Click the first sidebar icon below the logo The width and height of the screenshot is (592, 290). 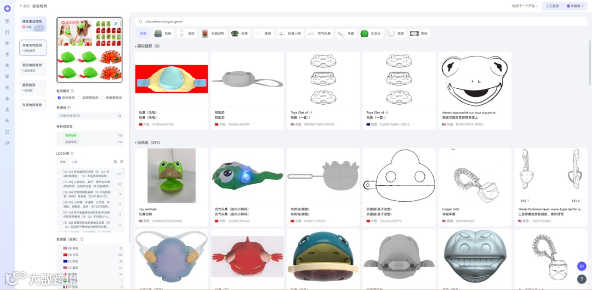tap(7, 21)
